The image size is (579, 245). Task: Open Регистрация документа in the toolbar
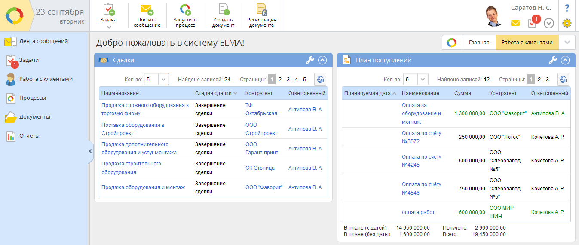pyautogui.click(x=261, y=9)
